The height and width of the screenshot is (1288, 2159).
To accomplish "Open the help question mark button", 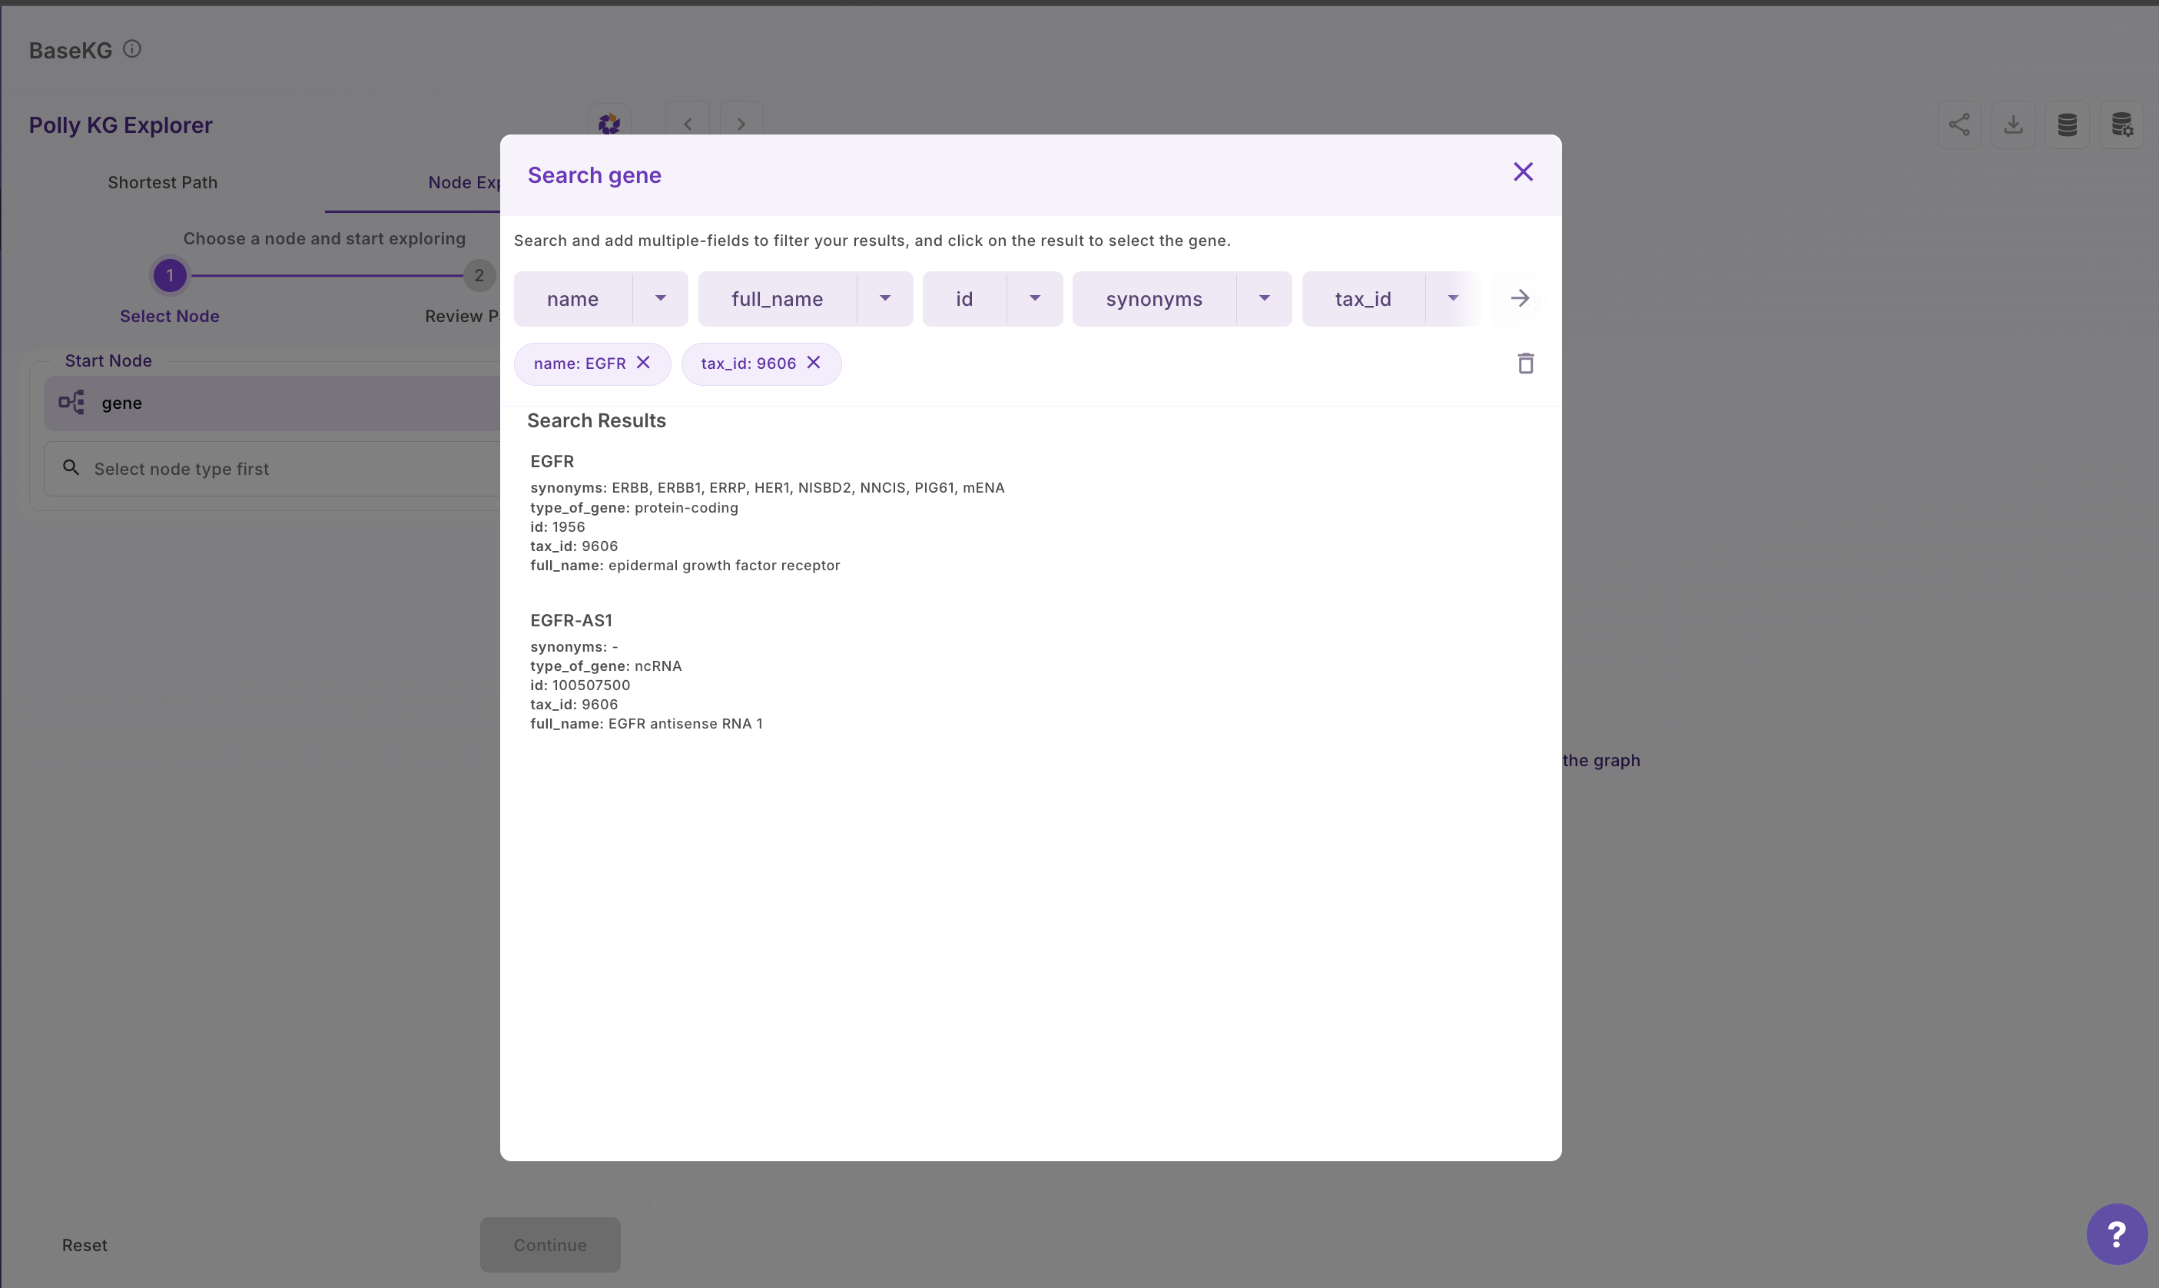I will (x=2117, y=1233).
